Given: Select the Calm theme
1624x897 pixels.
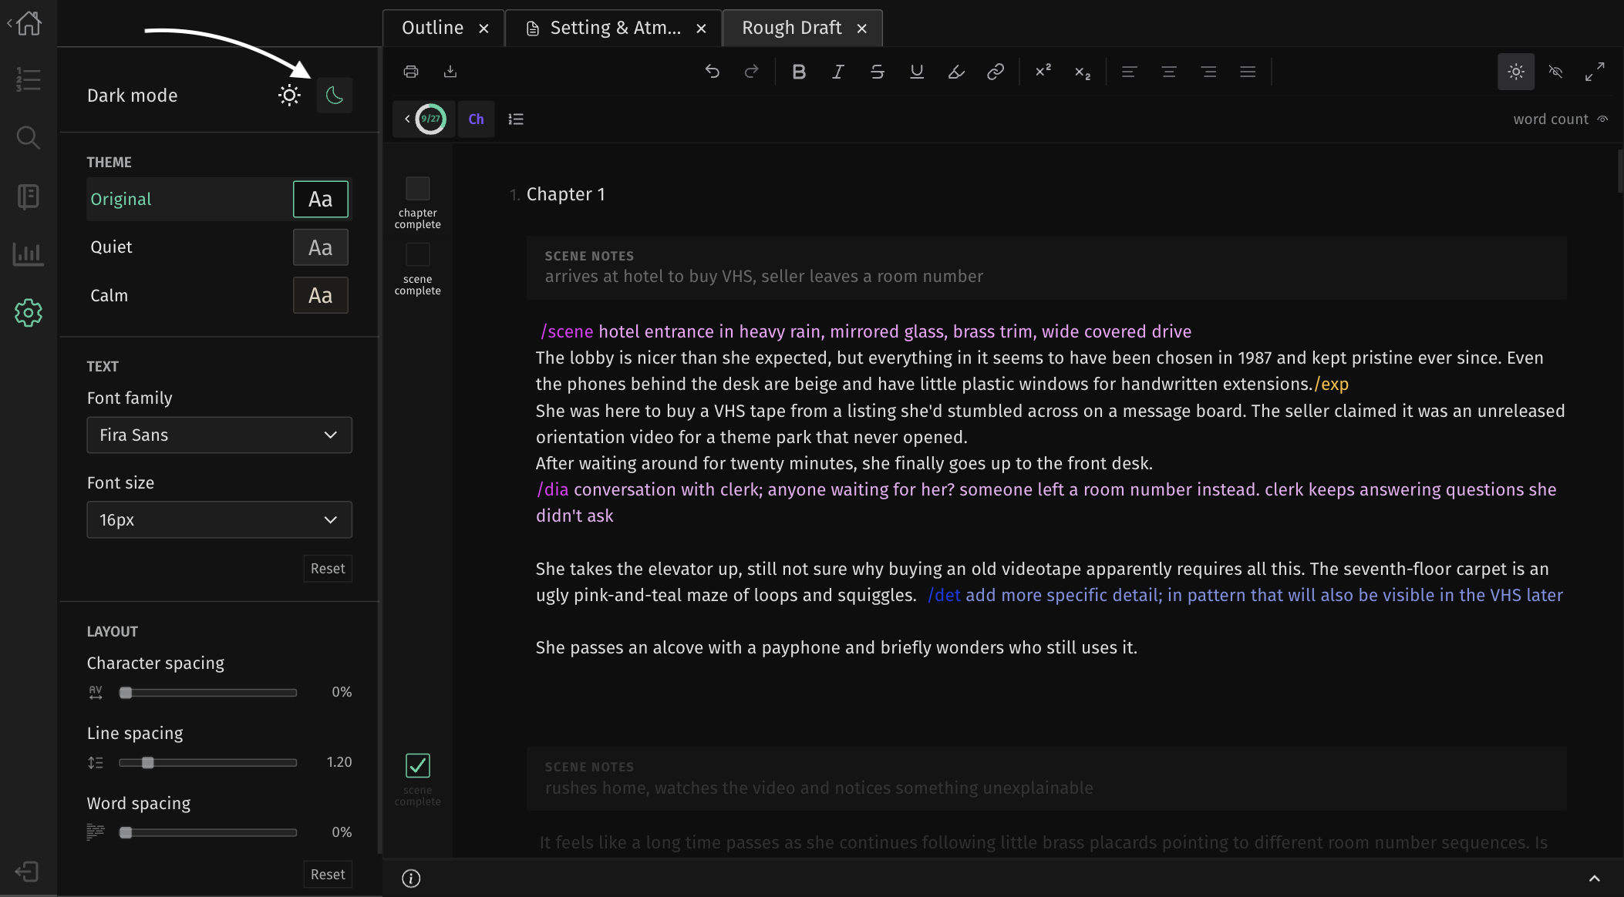Looking at the screenshot, I should pos(219,295).
